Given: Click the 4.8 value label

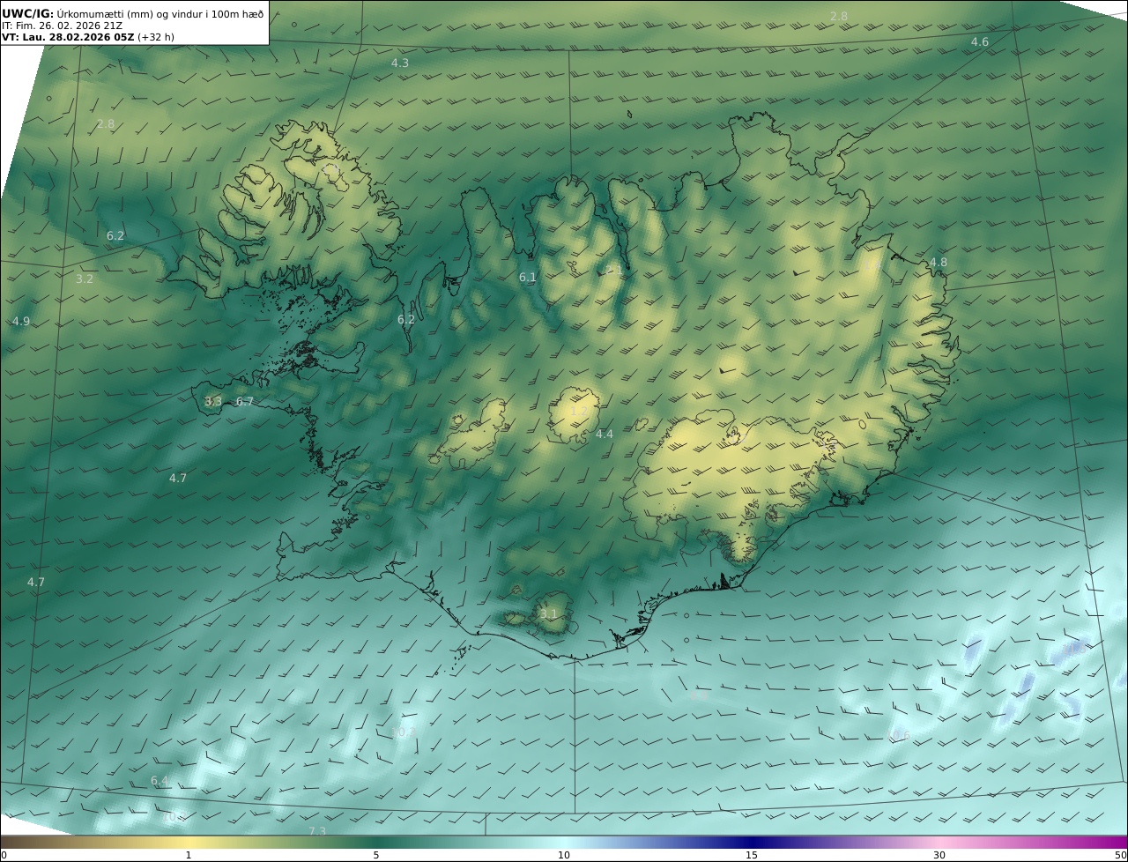Looking at the screenshot, I should (x=939, y=263).
